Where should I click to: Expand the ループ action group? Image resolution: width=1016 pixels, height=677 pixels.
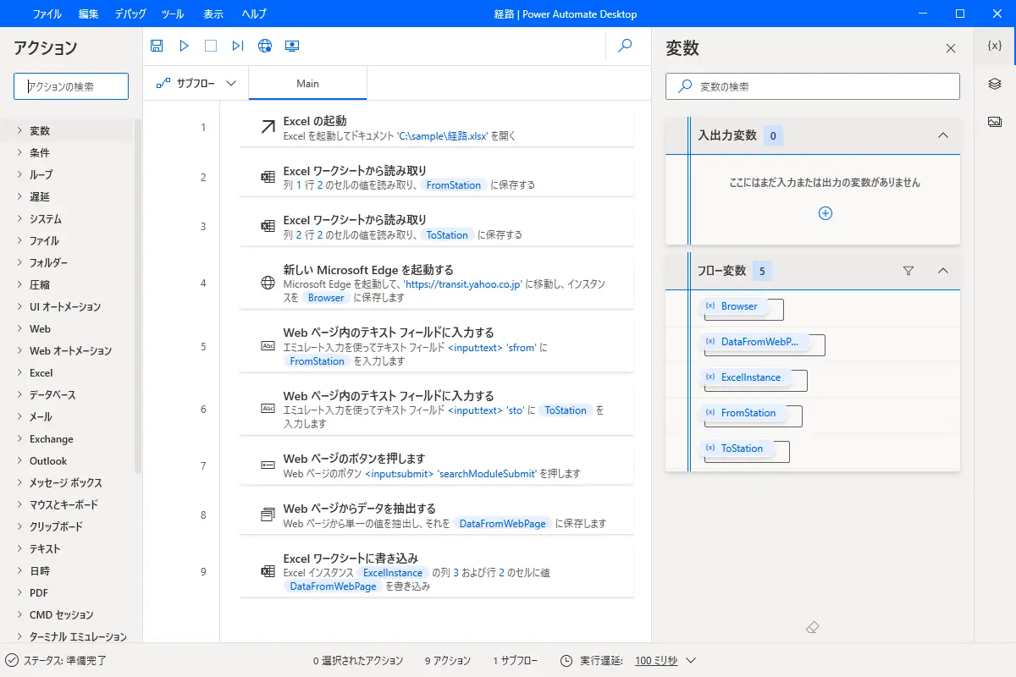pyautogui.click(x=20, y=175)
